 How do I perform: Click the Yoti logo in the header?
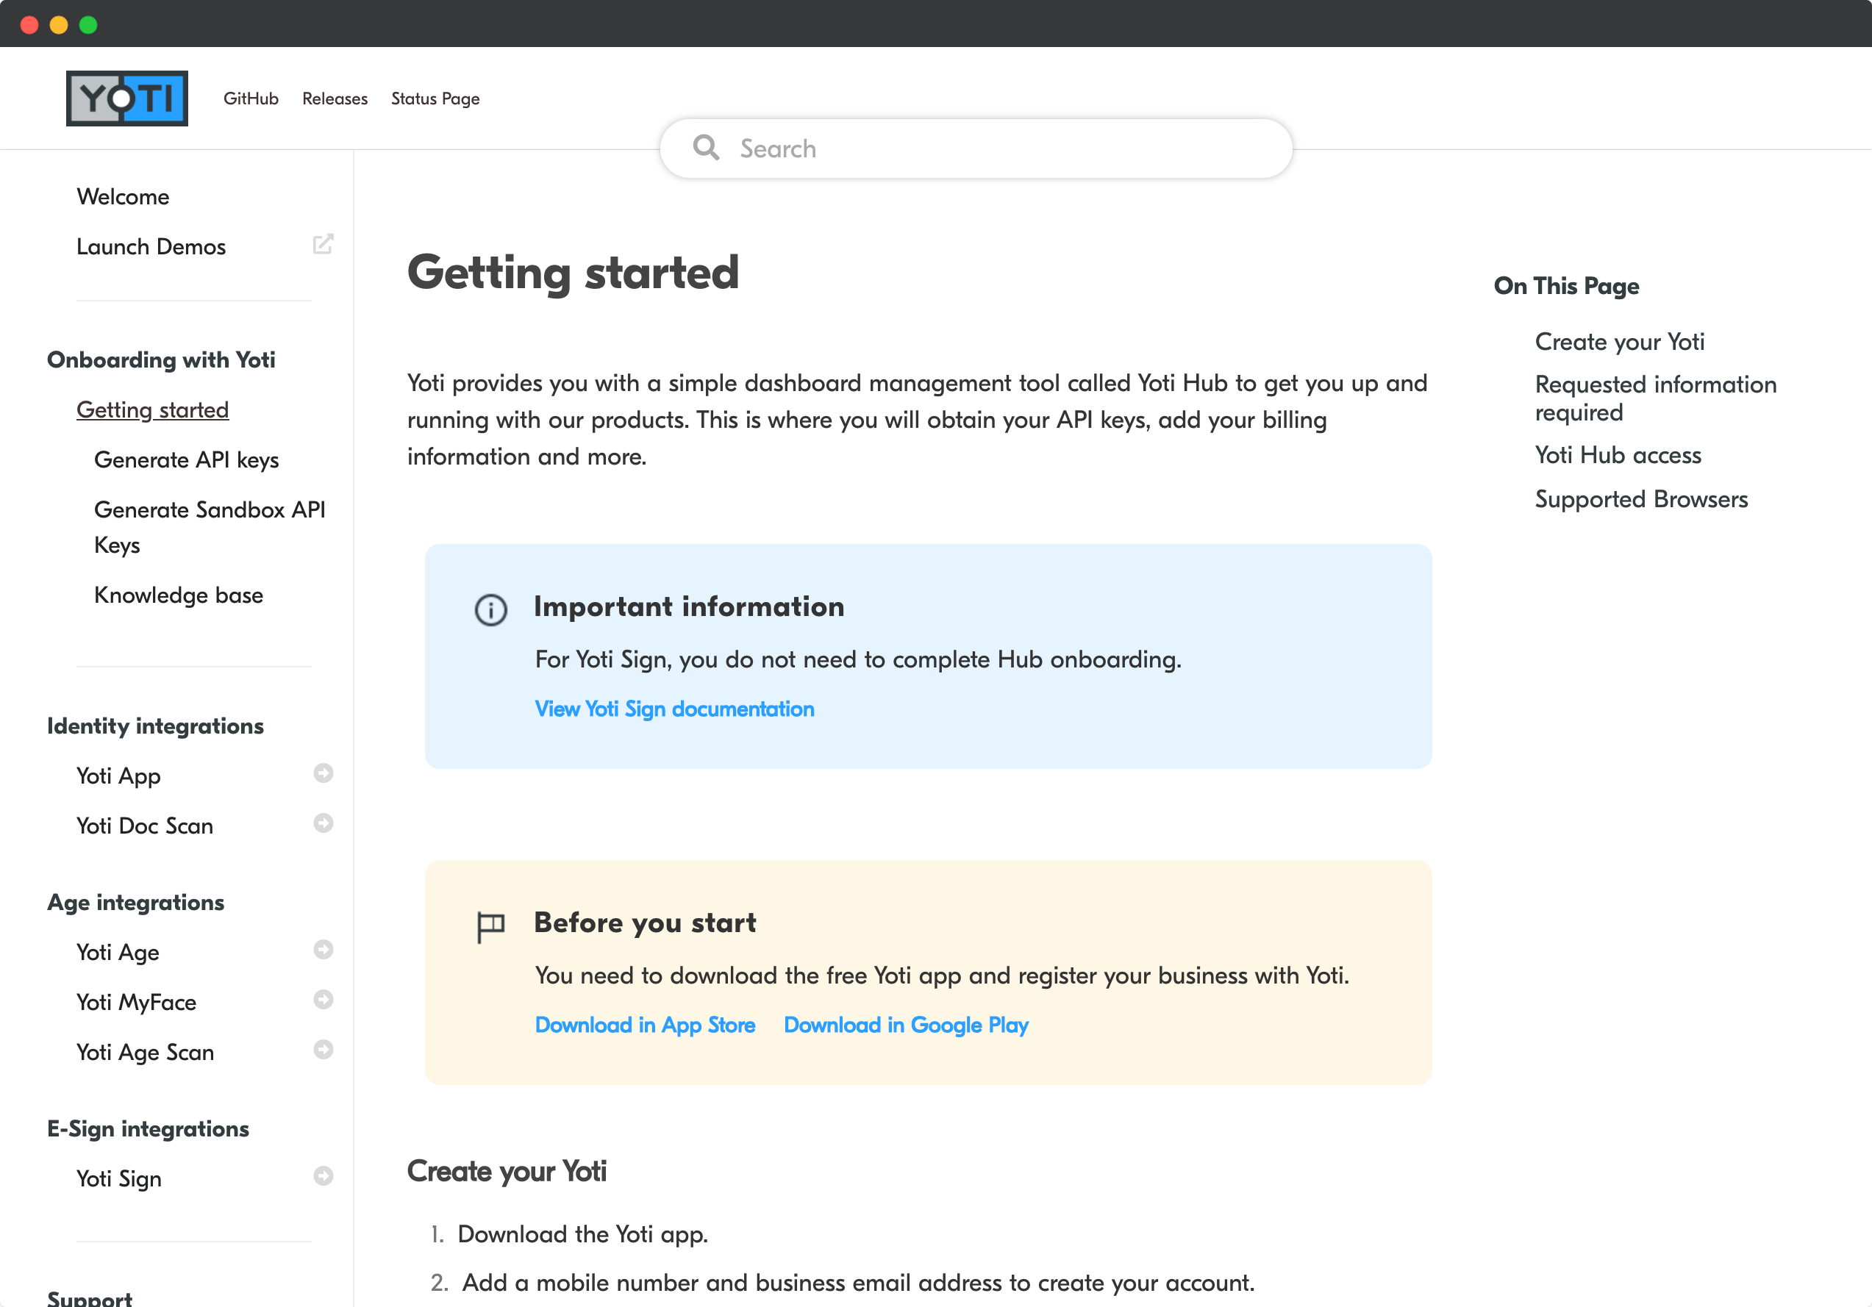point(127,98)
